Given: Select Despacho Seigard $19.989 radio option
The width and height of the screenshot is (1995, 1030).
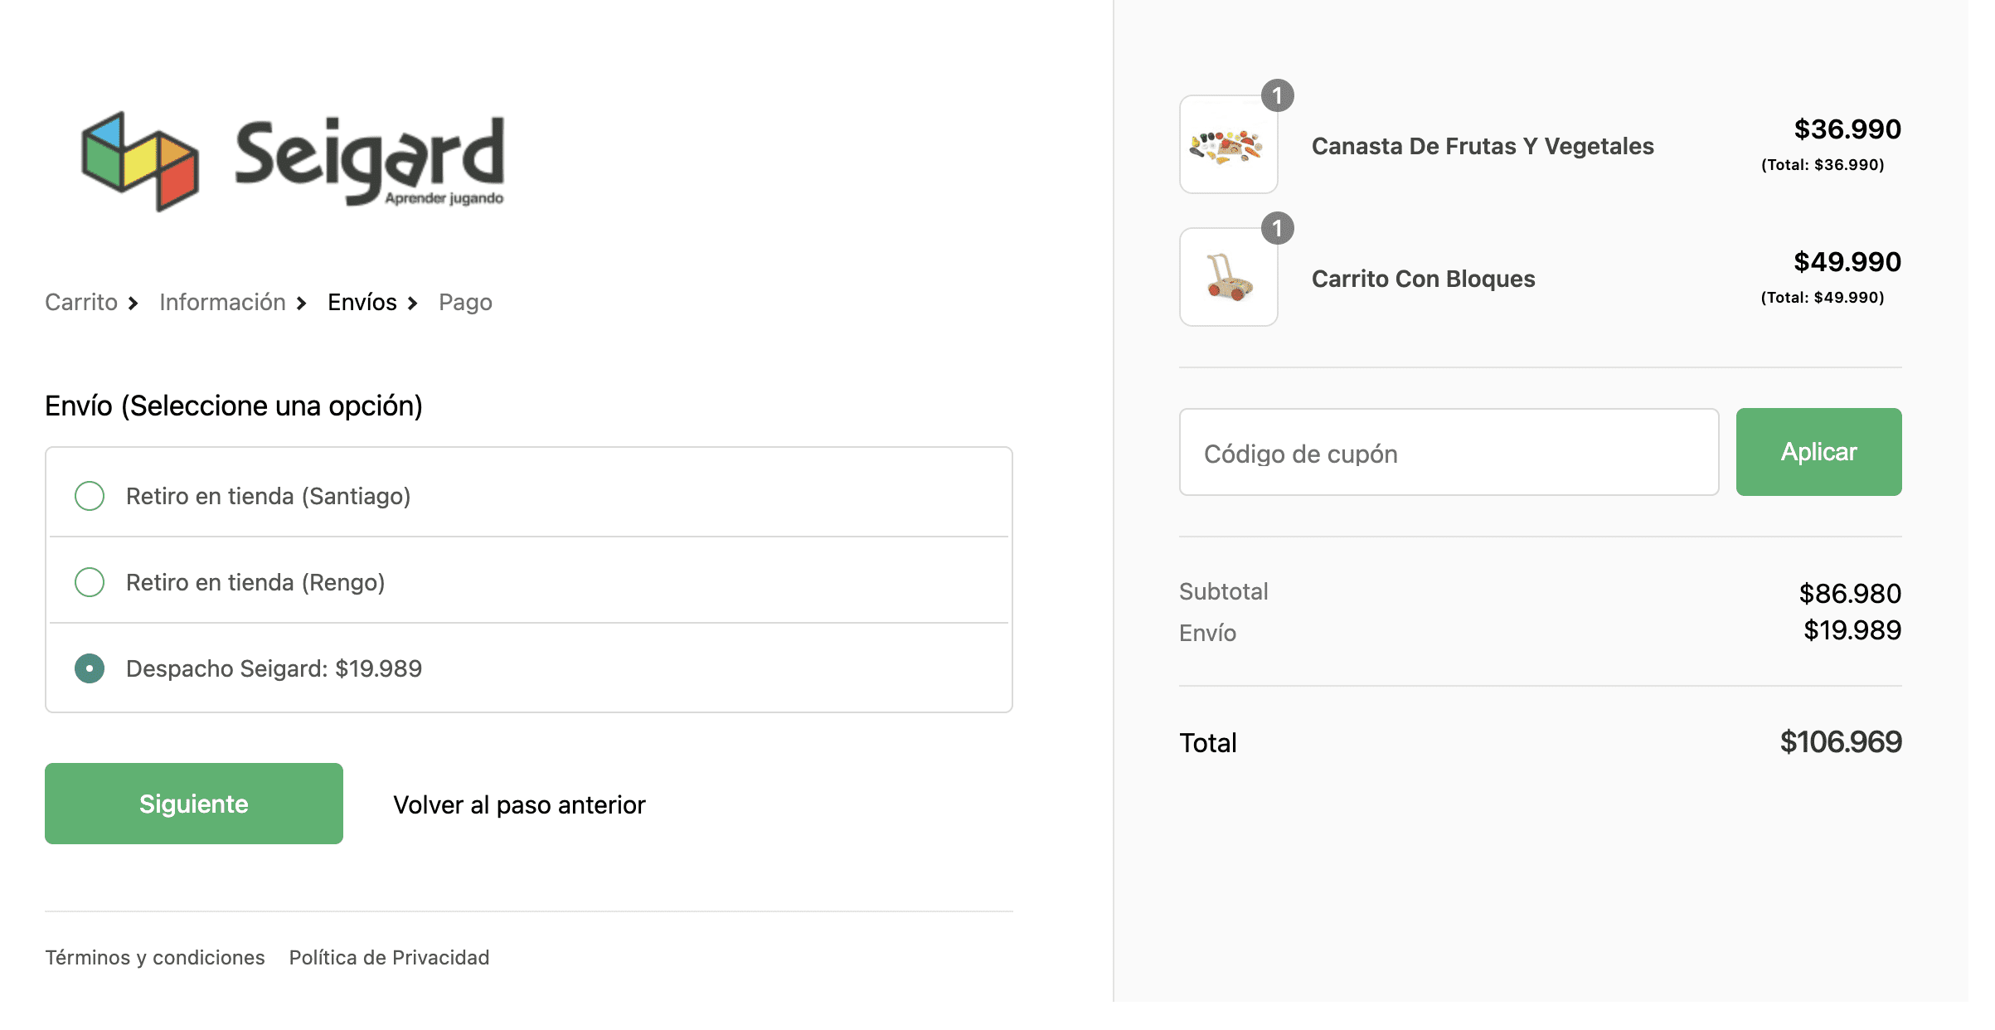Looking at the screenshot, I should click(x=90, y=668).
